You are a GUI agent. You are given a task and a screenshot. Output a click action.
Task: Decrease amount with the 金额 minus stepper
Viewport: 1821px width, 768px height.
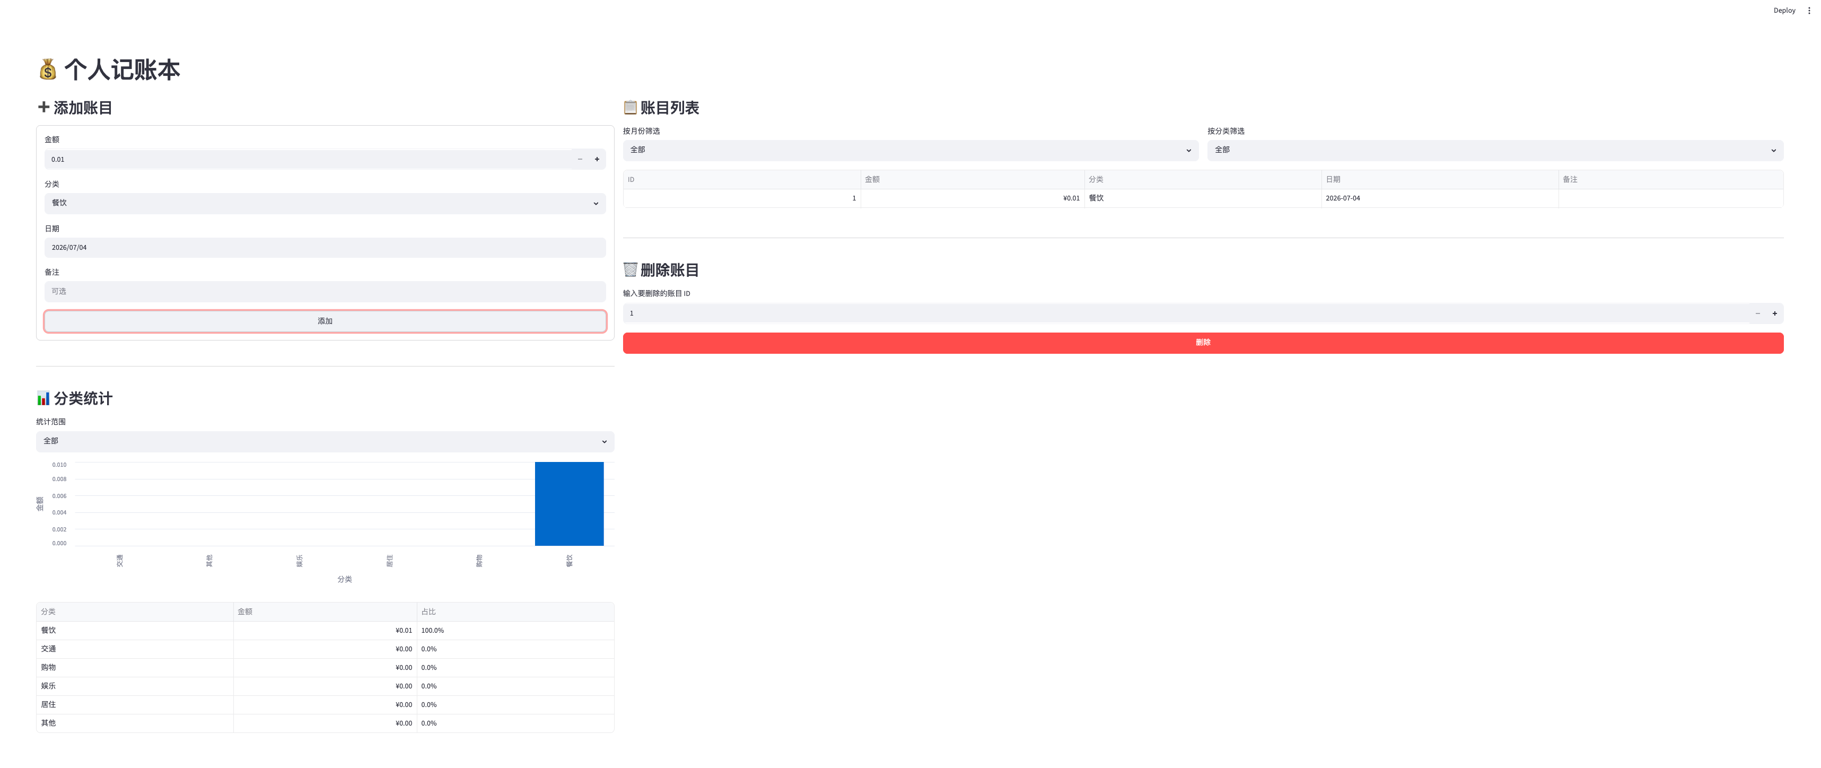pyautogui.click(x=580, y=160)
